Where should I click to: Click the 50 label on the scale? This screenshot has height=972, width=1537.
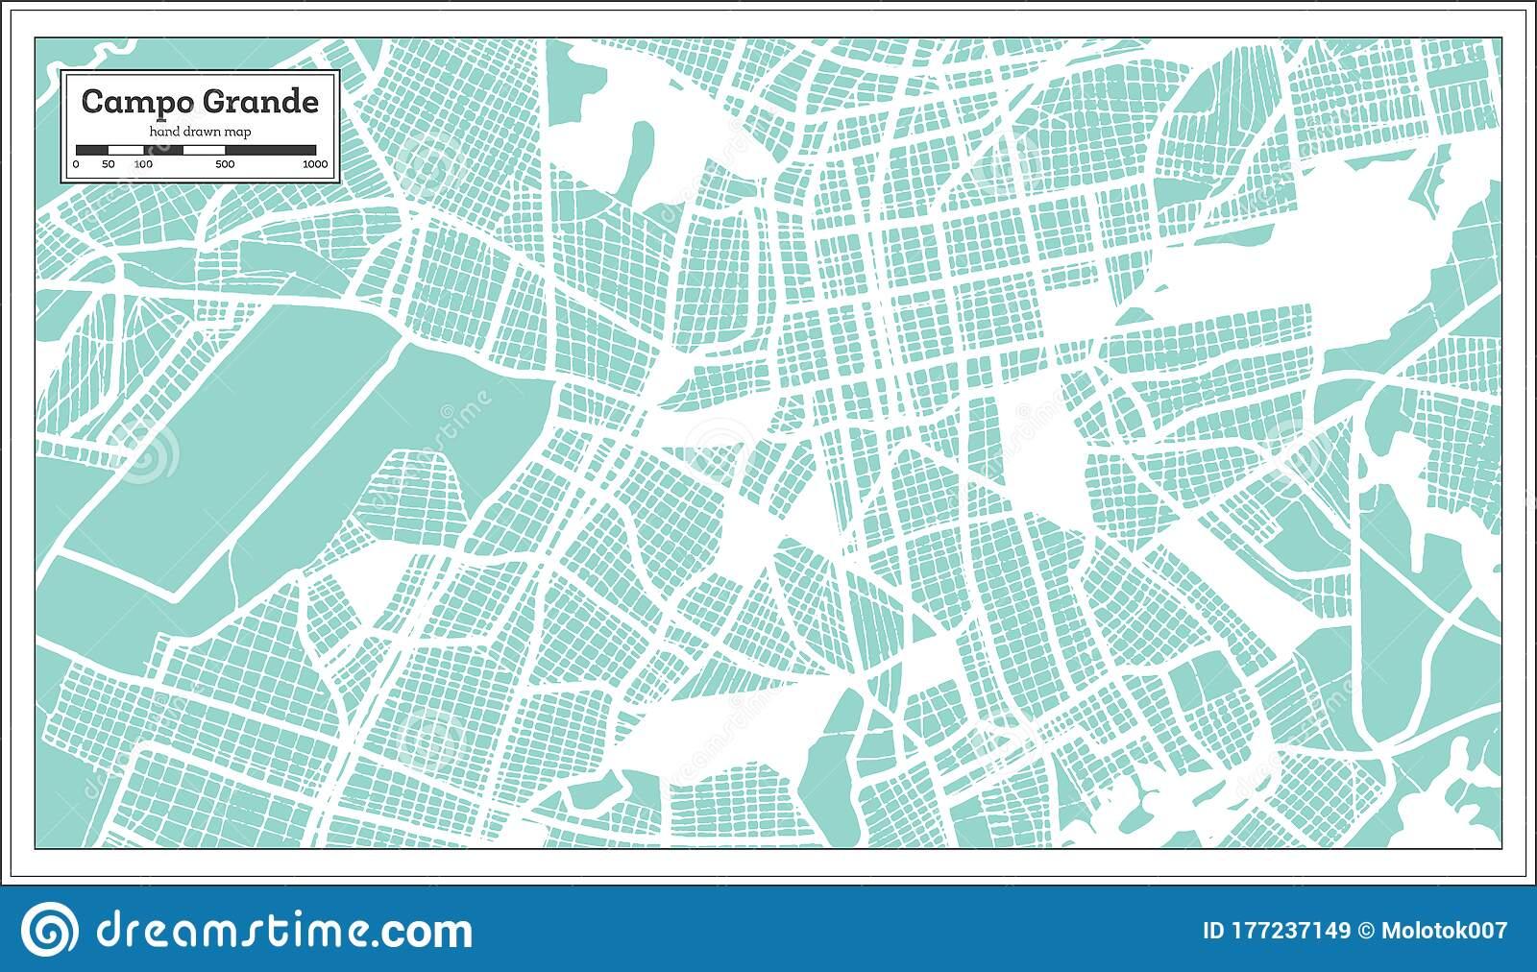[x=109, y=165]
